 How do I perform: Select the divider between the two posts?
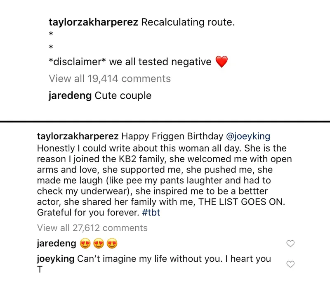point(165,120)
